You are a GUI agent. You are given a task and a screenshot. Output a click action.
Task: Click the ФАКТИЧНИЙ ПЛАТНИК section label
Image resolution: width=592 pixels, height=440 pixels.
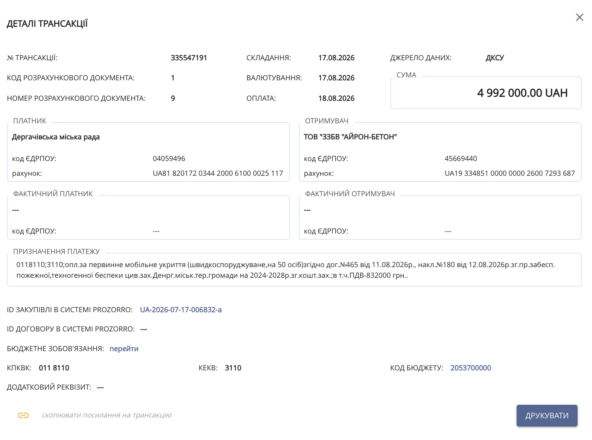point(53,194)
